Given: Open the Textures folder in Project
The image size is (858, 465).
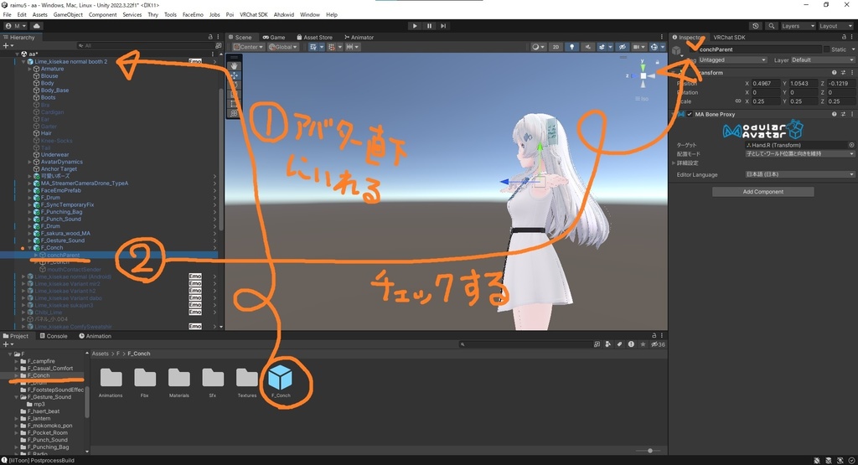Looking at the screenshot, I should tap(247, 382).
